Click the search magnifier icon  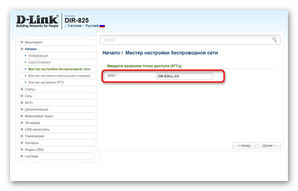(x=274, y=39)
